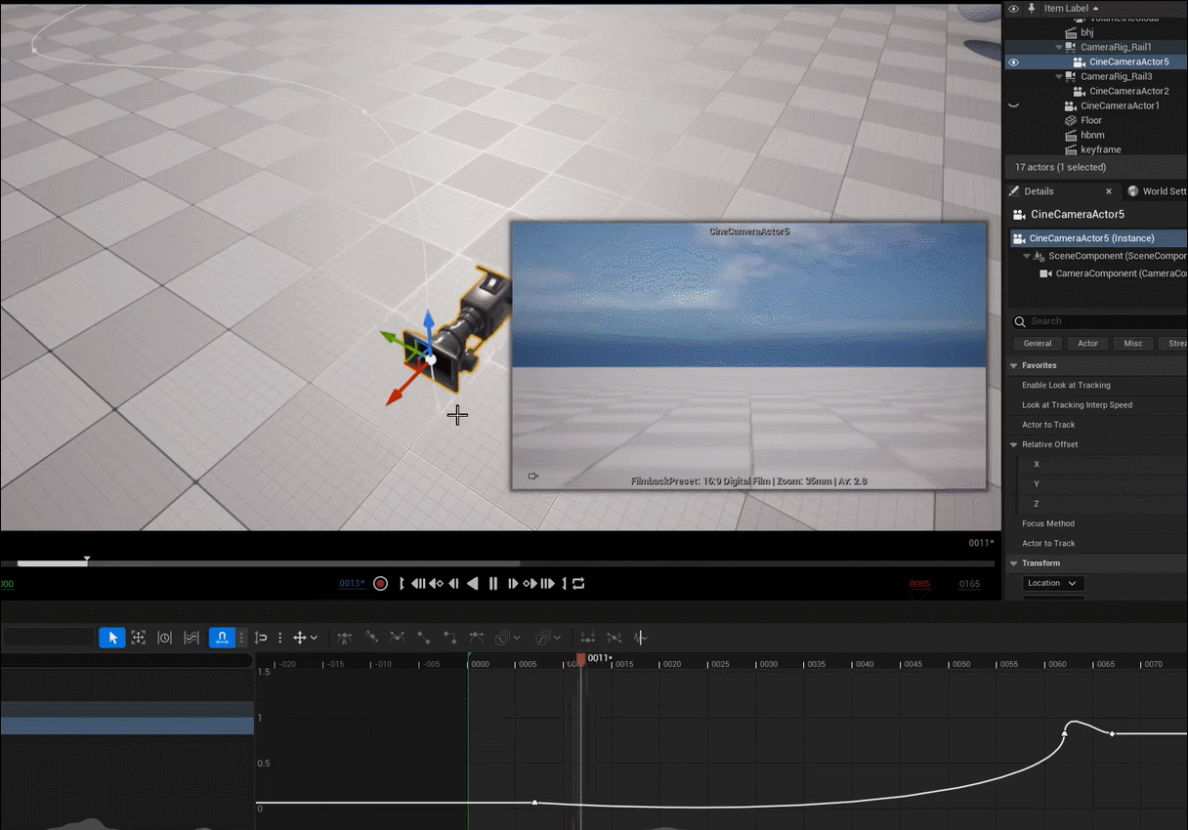Pause sequence playback
The height and width of the screenshot is (830, 1188).
point(493,584)
